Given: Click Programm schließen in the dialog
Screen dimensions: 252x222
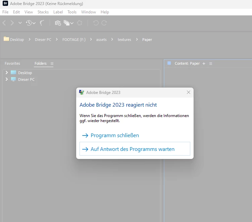Looking at the screenshot, I should (114, 135).
